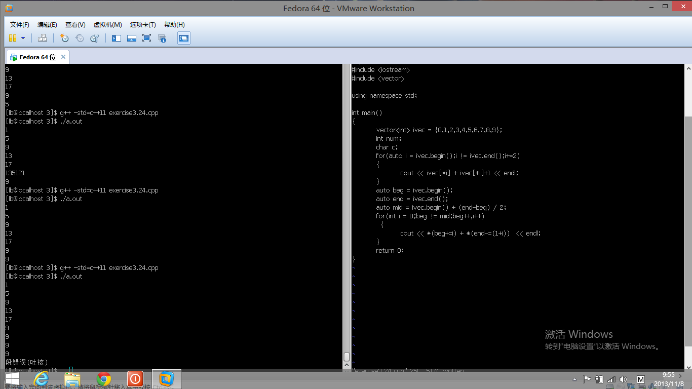Revert to the previous snapshot
Image resolution: width=692 pixels, height=389 pixels.
coord(80,38)
